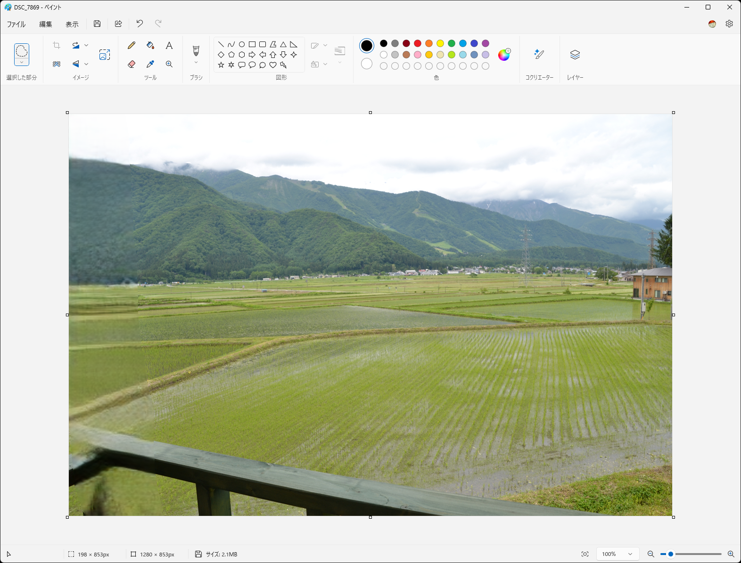Open the Flip dropdown arrow
The width and height of the screenshot is (741, 563).
tap(86, 64)
